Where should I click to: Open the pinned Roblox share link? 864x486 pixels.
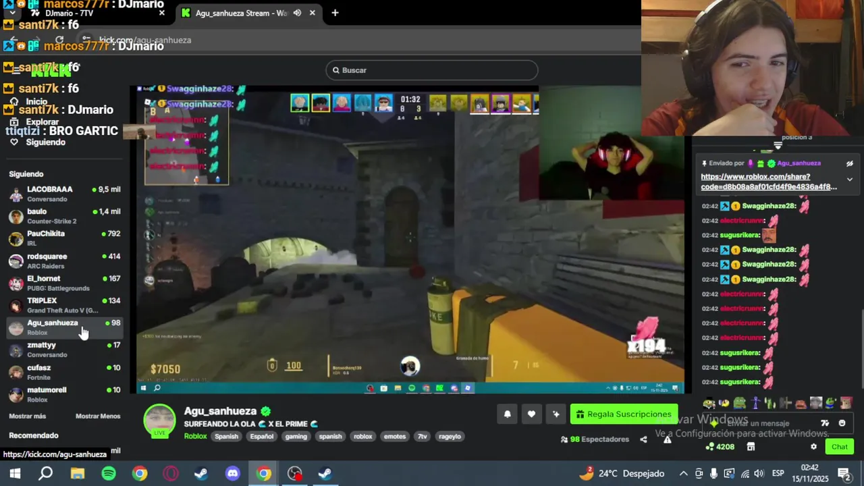[x=769, y=182]
